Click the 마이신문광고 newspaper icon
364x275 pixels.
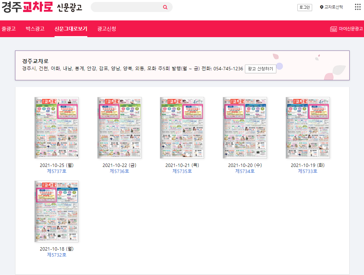point(334,29)
